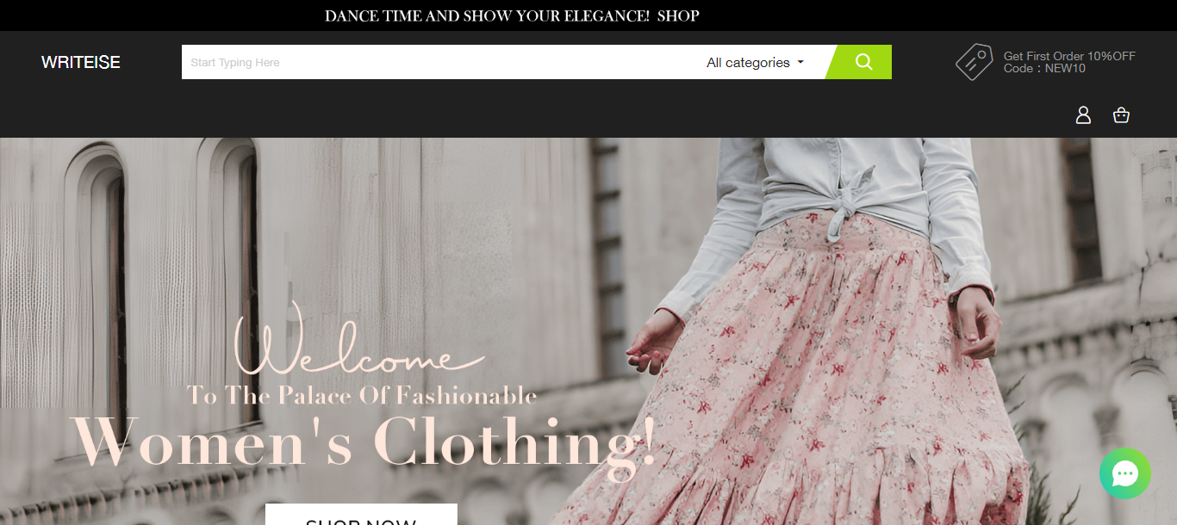The width and height of the screenshot is (1177, 525).
Task: Click the caret arrow beside All categories
Action: coord(800,62)
